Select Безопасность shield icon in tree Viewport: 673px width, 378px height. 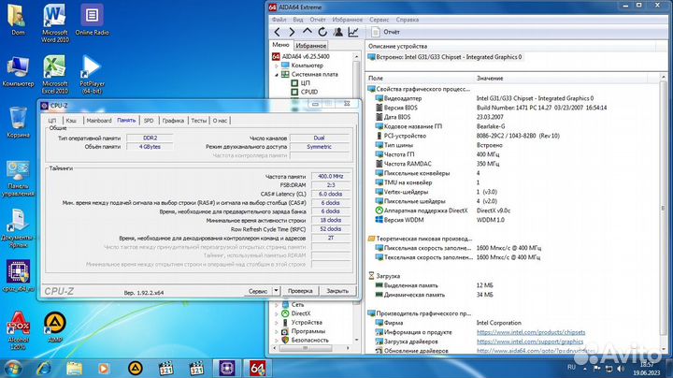(x=285, y=340)
